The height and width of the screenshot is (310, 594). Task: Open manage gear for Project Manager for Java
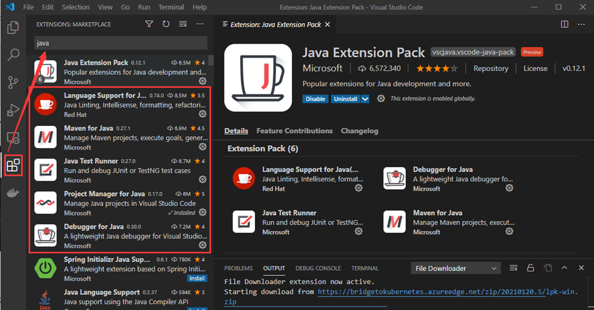(202, 212)
